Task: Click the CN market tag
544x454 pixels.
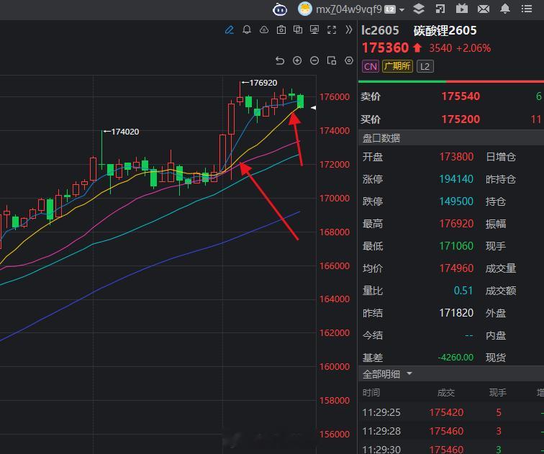Action: point(371,66)
